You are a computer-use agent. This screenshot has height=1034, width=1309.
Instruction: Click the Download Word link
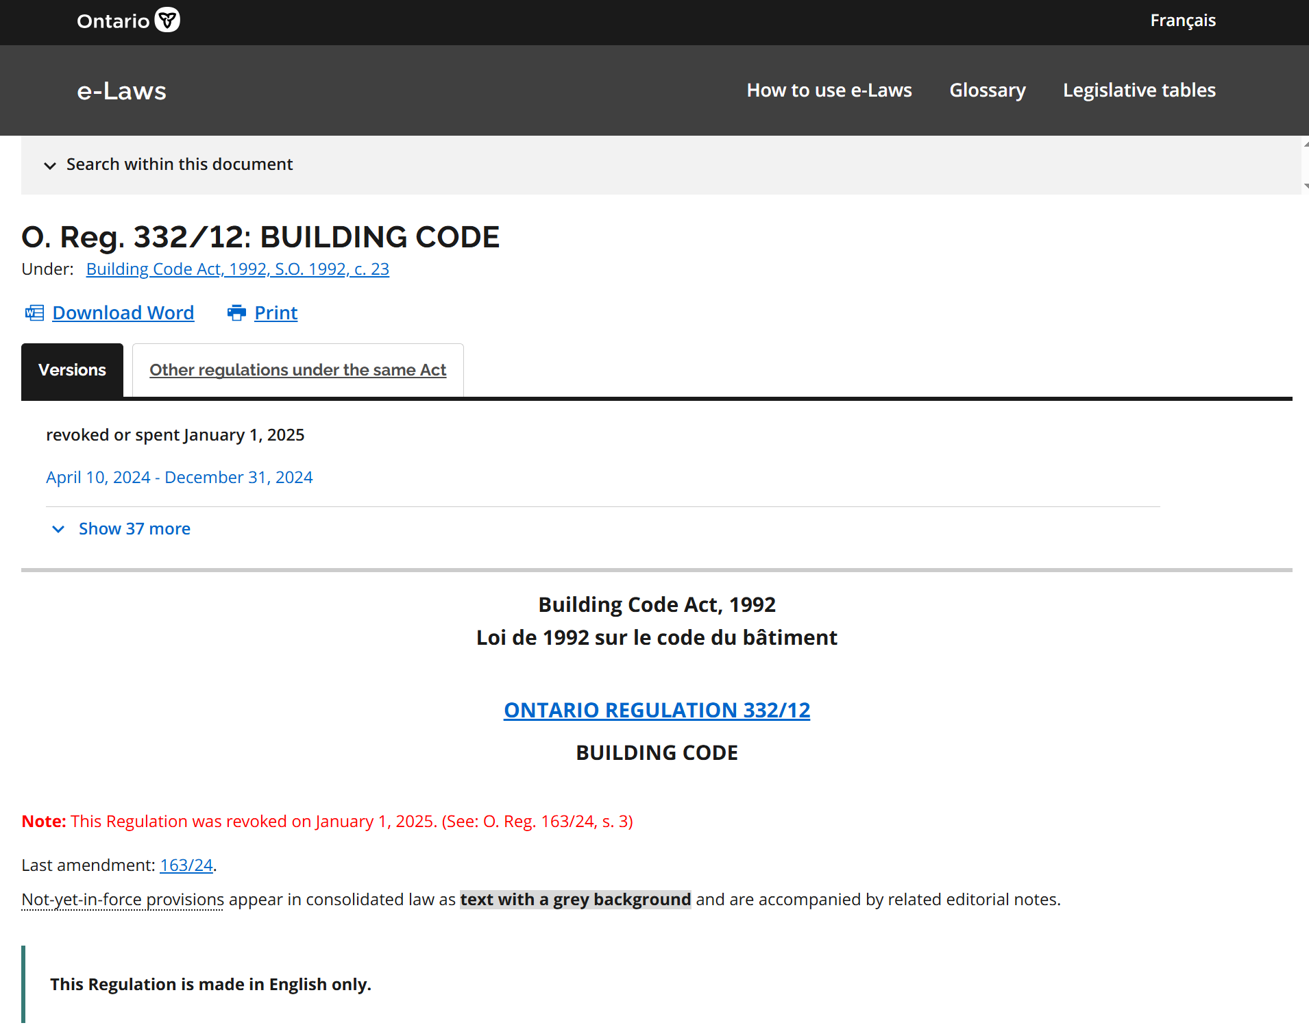click(123, 313)
